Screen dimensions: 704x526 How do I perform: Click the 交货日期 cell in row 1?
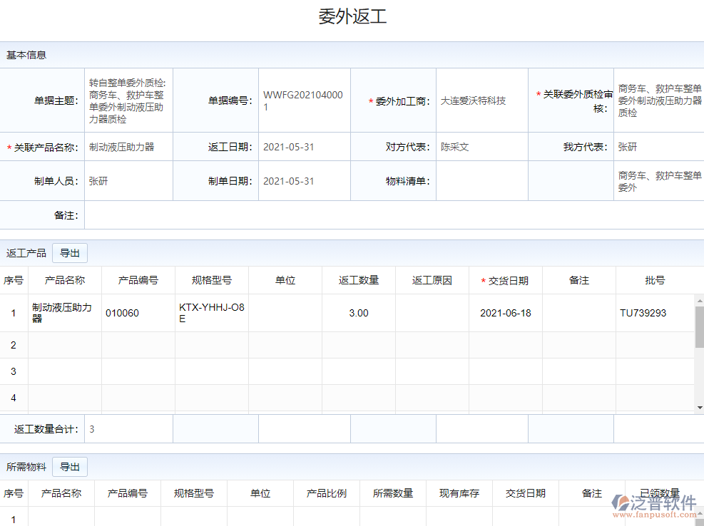pos(505,313)
